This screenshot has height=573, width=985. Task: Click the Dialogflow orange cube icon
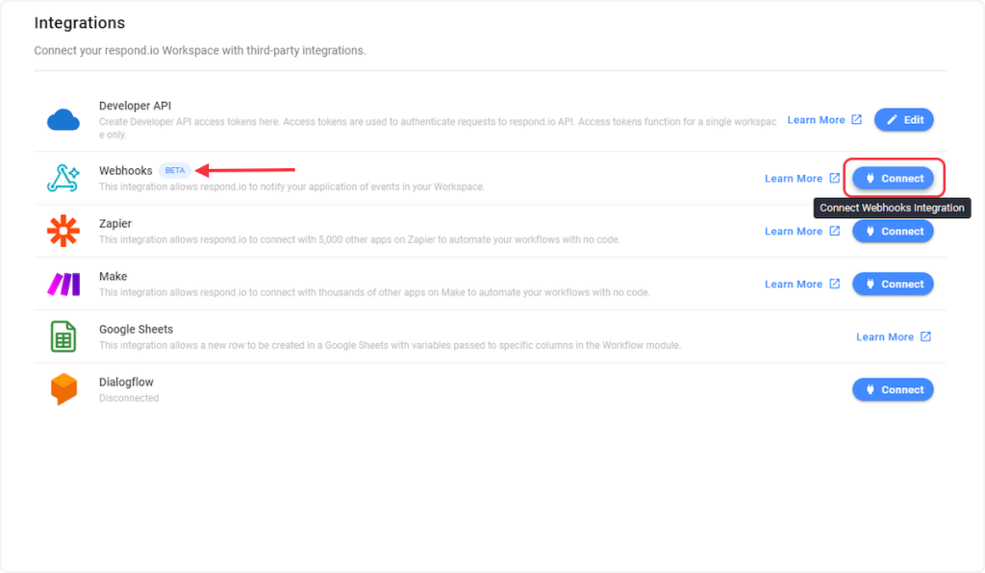[x=63, y=389]
